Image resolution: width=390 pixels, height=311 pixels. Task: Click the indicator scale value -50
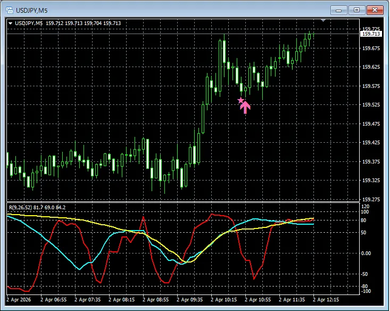coord(364,274)
